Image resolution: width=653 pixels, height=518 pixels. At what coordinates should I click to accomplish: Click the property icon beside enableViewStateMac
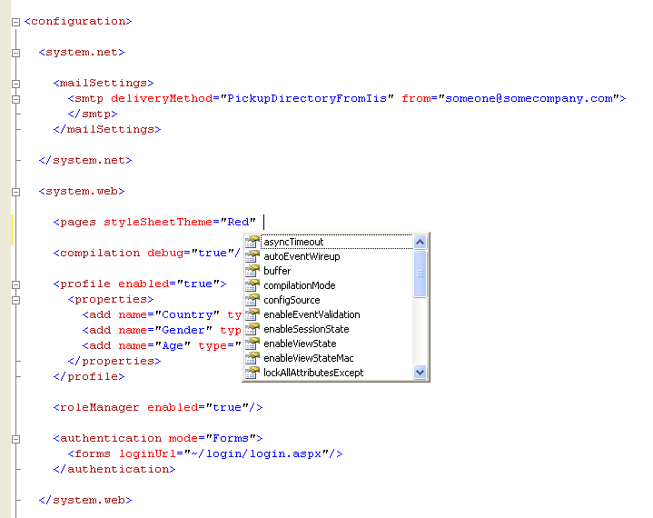[252, 358]
